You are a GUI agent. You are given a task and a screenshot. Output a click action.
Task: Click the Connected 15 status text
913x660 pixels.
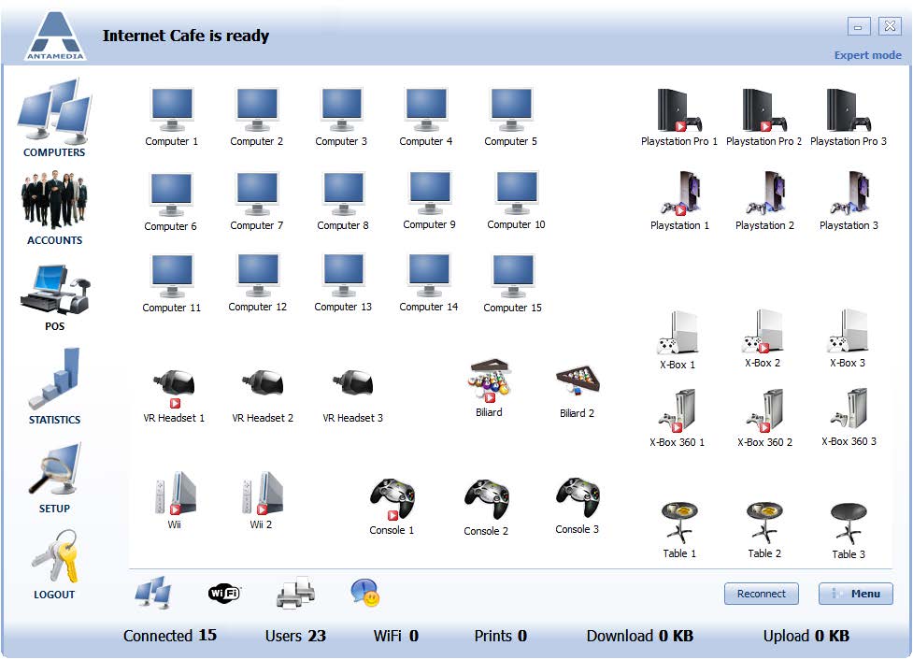[170, 635]
